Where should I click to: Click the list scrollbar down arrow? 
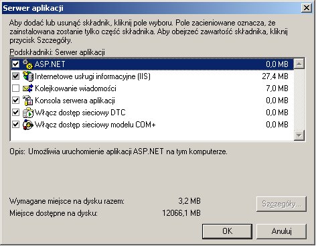pos(299,135)
